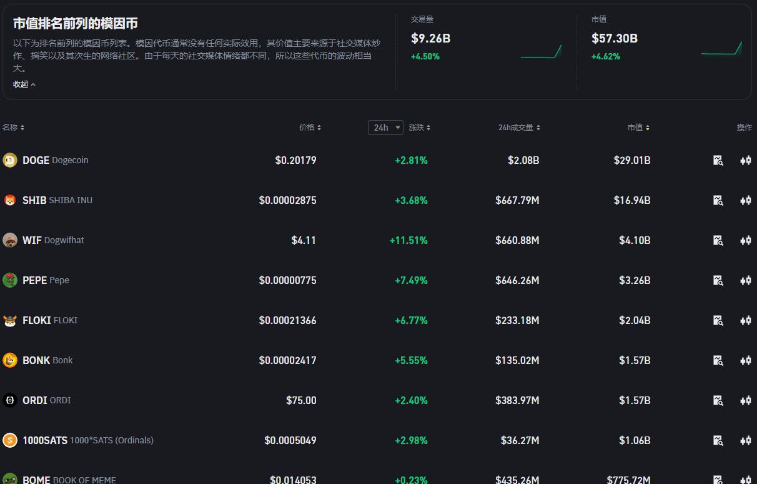The width and height of the screenshot is (757, 484).
Task: Click the 1000SATS coin logo
Action: point(10,440)
